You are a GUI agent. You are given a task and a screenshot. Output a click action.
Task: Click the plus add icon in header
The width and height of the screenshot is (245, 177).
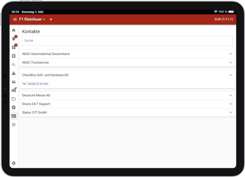(x=51, y=19)
